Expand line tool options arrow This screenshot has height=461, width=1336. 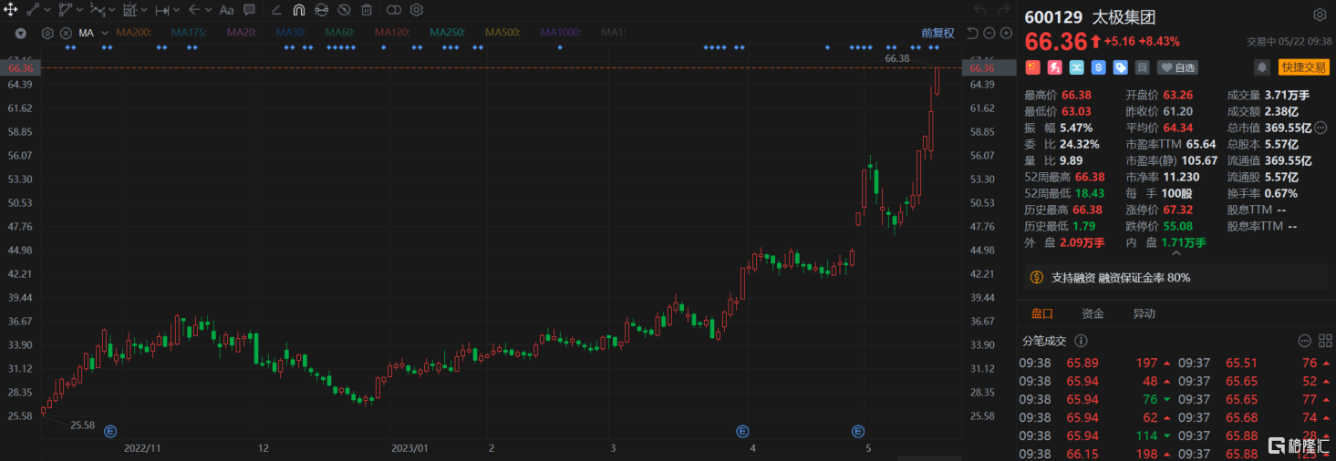tap(47, 10)
